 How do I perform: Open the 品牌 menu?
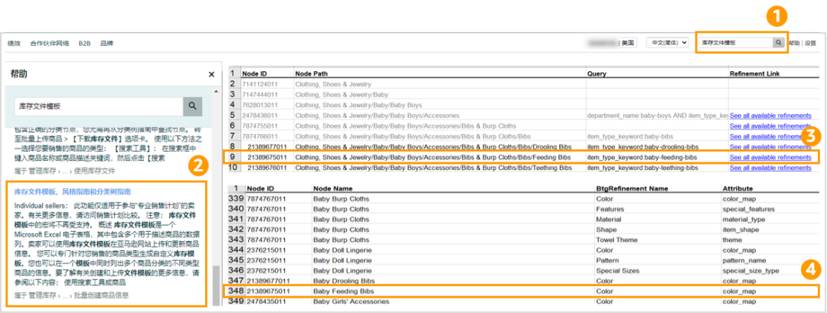click(106, 44)
